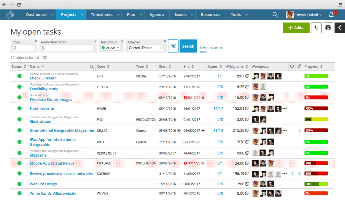Collapse the panel using the dark chevron button
The height and width of the screenshot is (218, 345).
[x=340, y=28]
